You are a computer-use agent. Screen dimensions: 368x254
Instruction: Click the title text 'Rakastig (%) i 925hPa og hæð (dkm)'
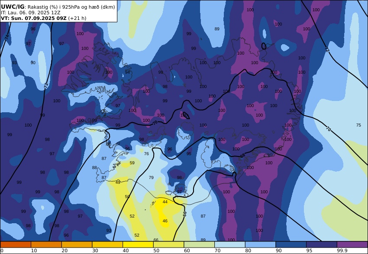tap(71, 7)
